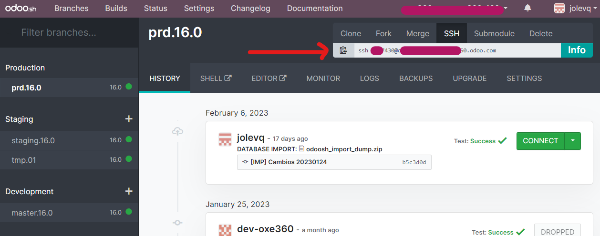Select the tmp.01 branch
This screenshot has width=600, height=236.
pos(69,160)
